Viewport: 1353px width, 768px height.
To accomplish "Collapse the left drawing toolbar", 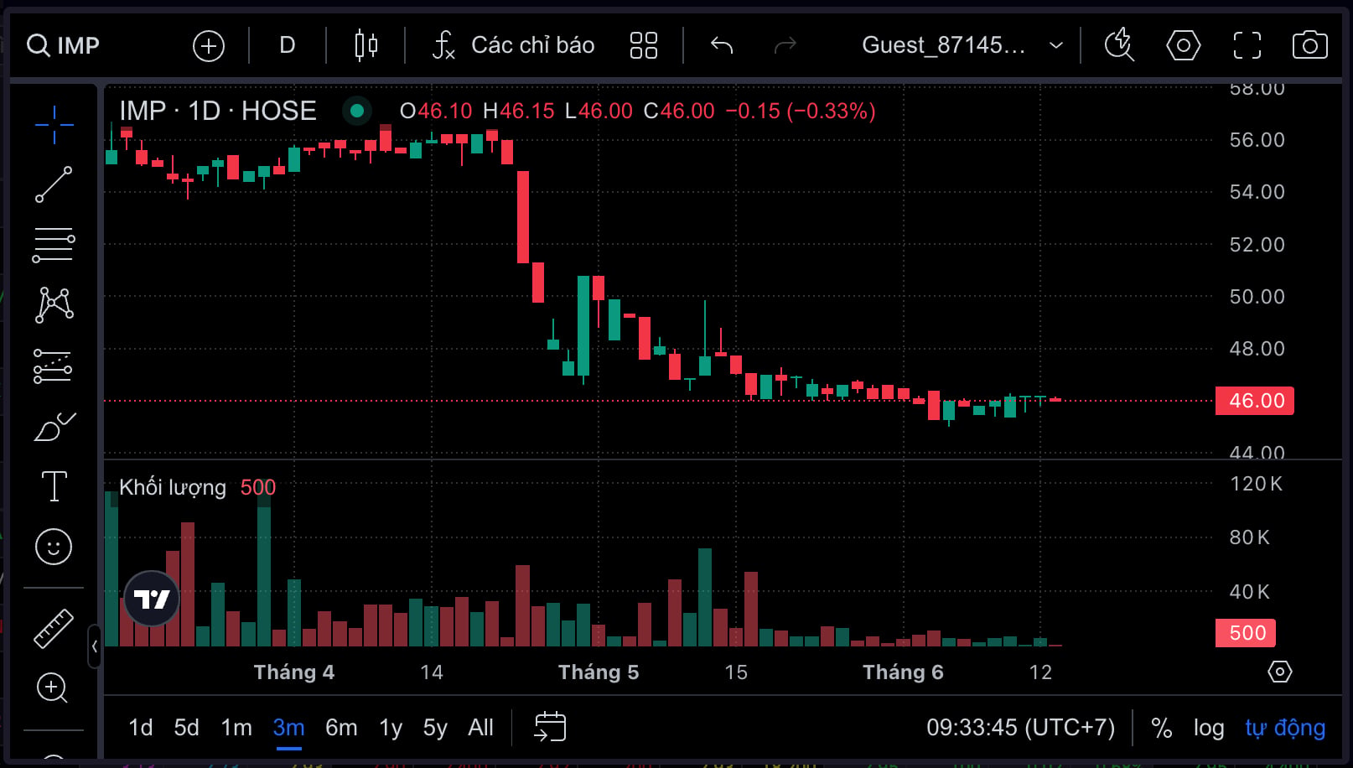I will tap(95, 646).
